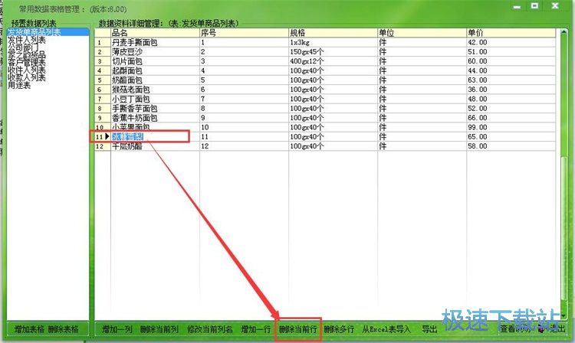Click the table's vertical scrollbar thumb
Image resolution: width=575 pixels, height=343 pixels.
564,227
